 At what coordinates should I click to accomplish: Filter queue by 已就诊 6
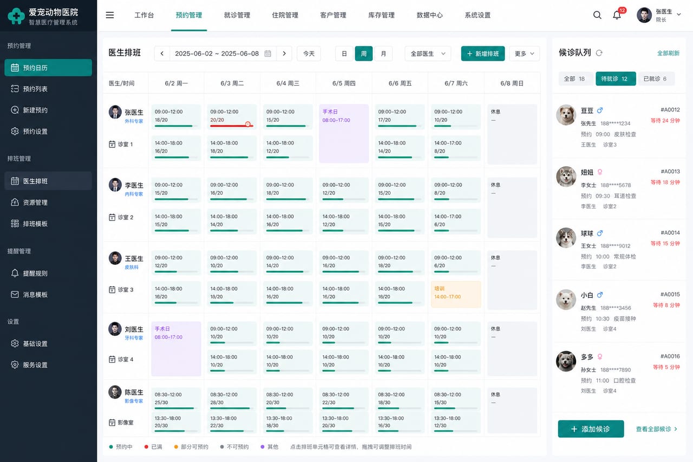[x=656, y=79]
